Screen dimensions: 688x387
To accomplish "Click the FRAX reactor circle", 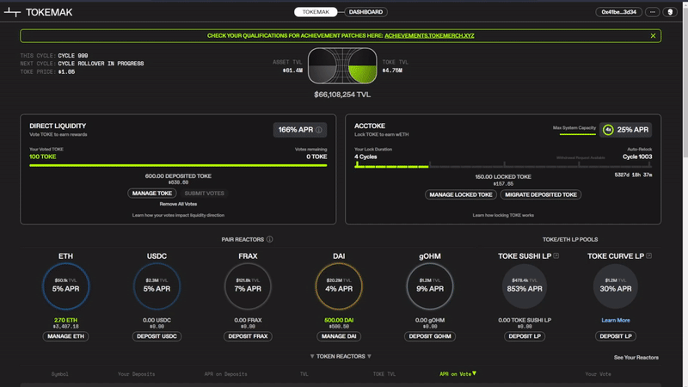I will (x=248, y=286).
